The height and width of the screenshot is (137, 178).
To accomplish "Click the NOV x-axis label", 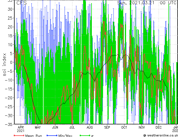I will click(x=142, y=127).
